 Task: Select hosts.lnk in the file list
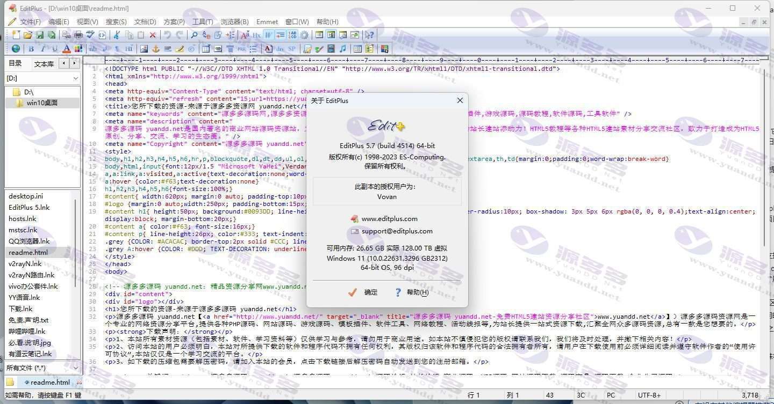[x=23, y=219]
